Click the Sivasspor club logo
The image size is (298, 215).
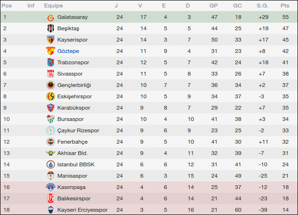tap(50, 74)
